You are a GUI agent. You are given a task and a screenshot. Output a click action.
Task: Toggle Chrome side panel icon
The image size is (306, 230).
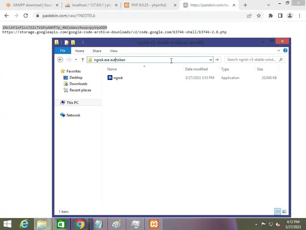280,16
